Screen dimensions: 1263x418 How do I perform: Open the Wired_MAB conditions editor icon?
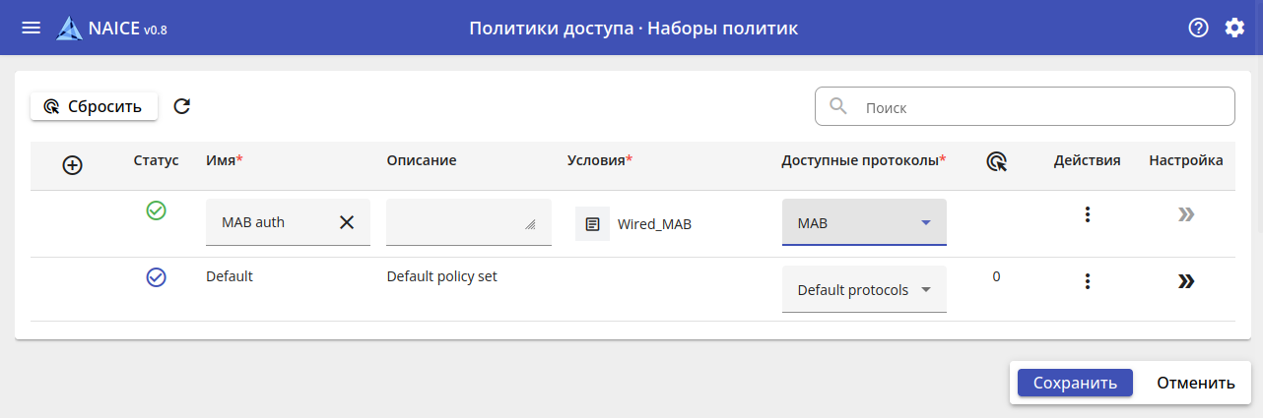tap(592, 223)
